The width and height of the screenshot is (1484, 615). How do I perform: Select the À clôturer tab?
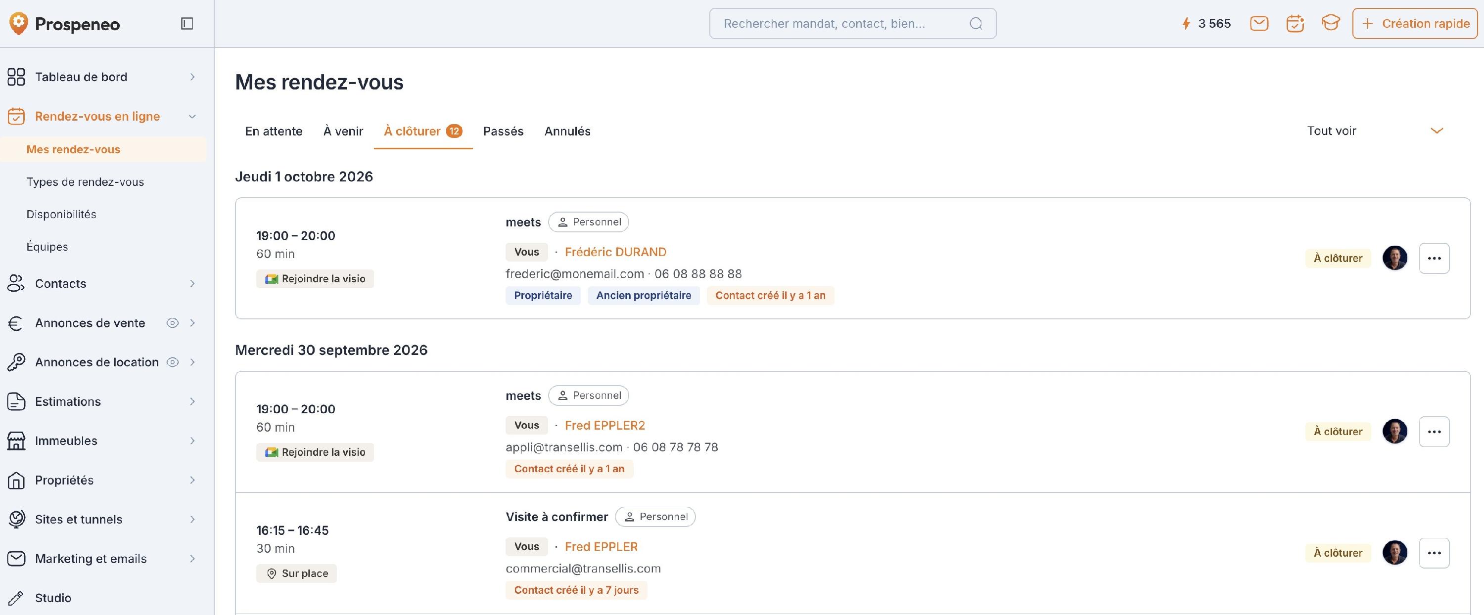423,132
